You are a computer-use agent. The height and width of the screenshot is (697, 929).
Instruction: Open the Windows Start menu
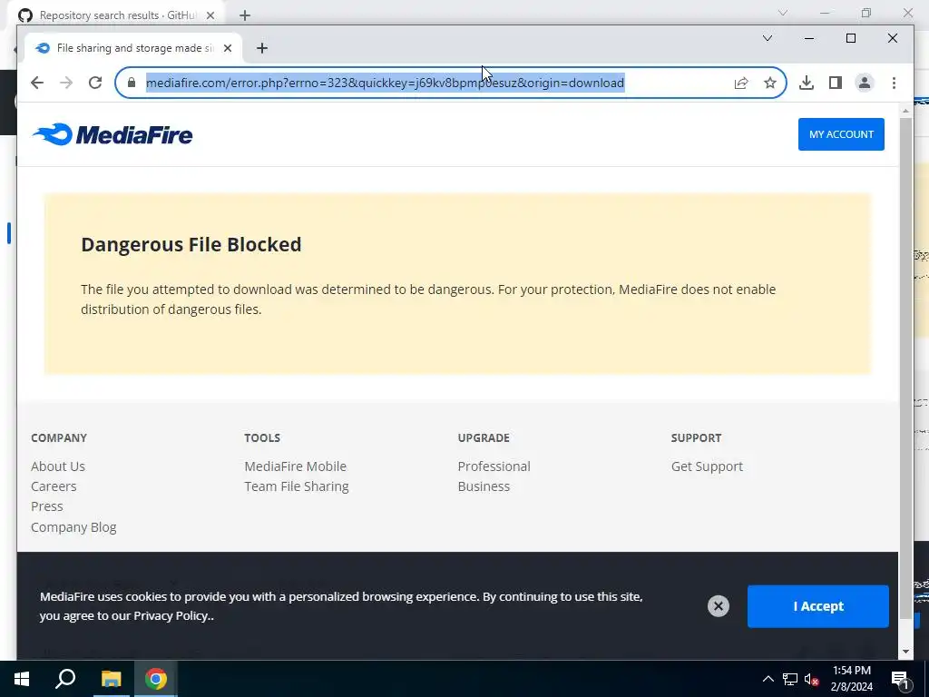pyautogui.click(x=22, y=679)
